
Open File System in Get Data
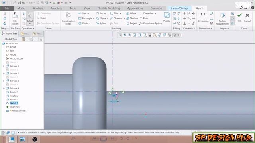(x=15, y=18)
